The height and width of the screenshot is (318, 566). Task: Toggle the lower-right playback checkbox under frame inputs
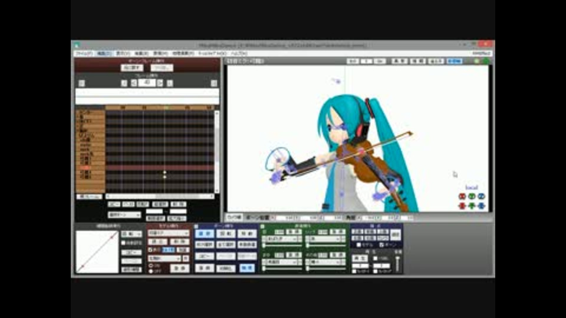coord(376,271)
